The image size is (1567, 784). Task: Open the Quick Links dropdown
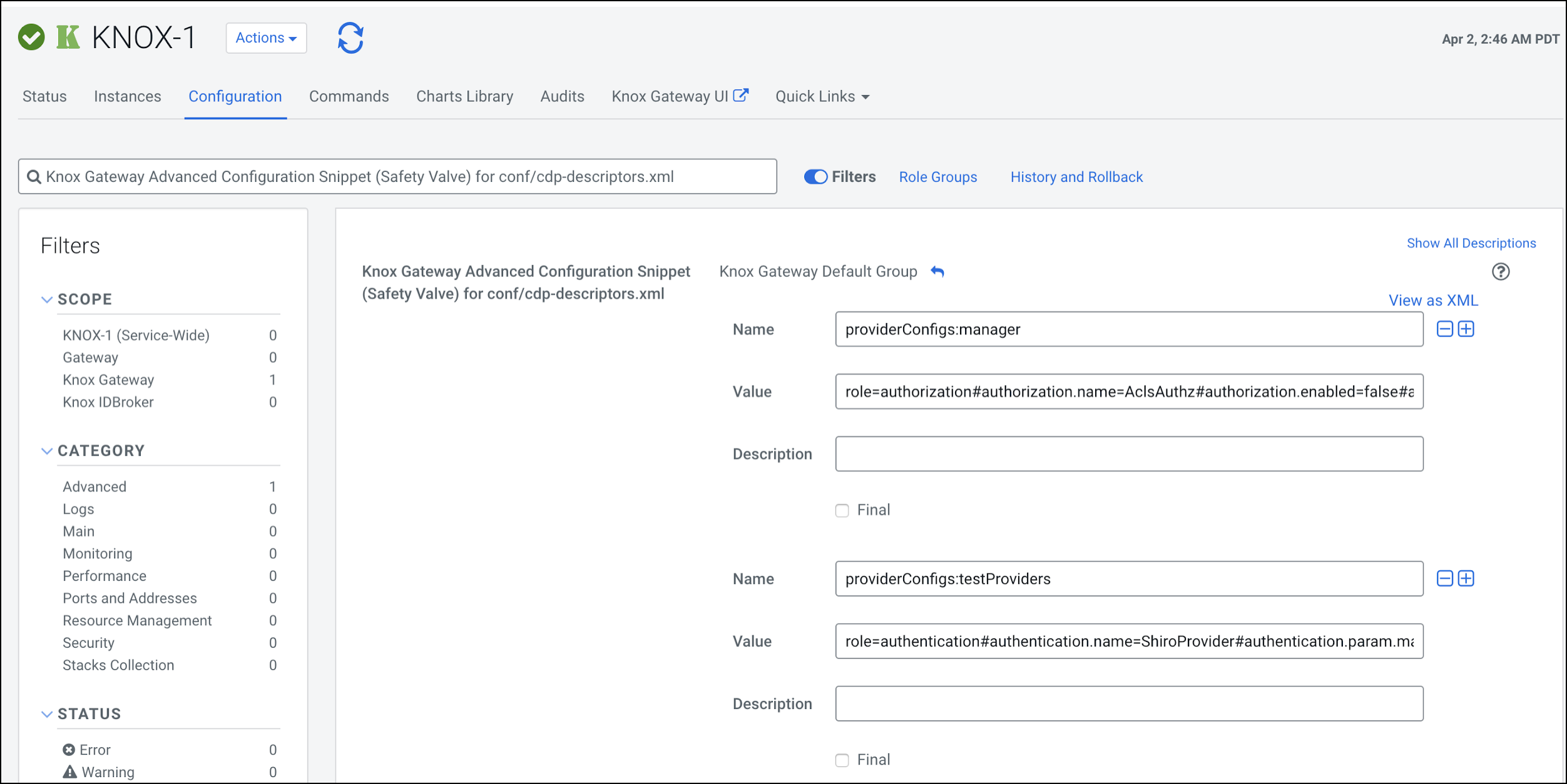[822, 96]
